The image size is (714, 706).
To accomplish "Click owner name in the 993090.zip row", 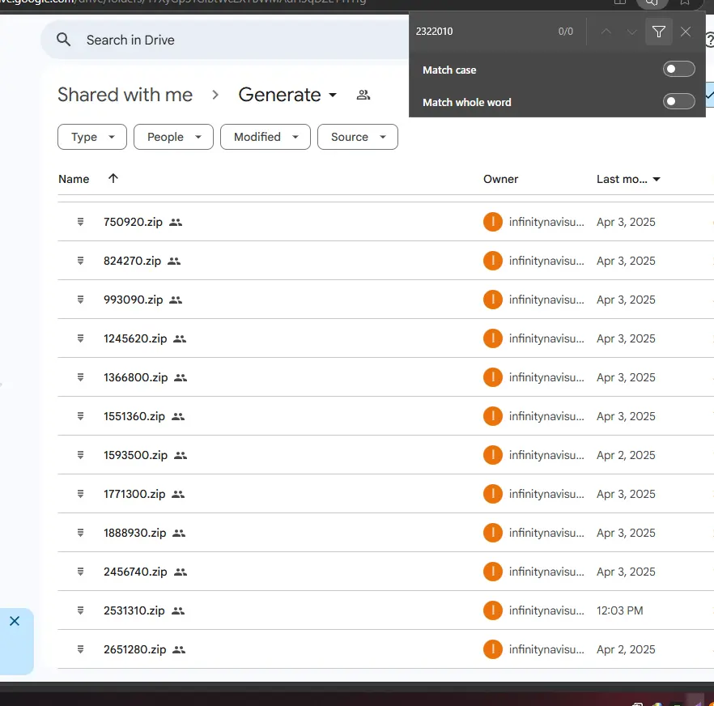I will click(546, 300).
